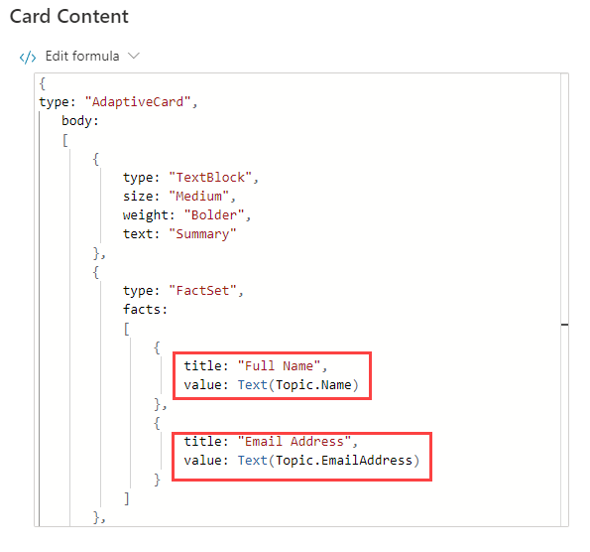Click the "Full Name" title string

(279, 366)
